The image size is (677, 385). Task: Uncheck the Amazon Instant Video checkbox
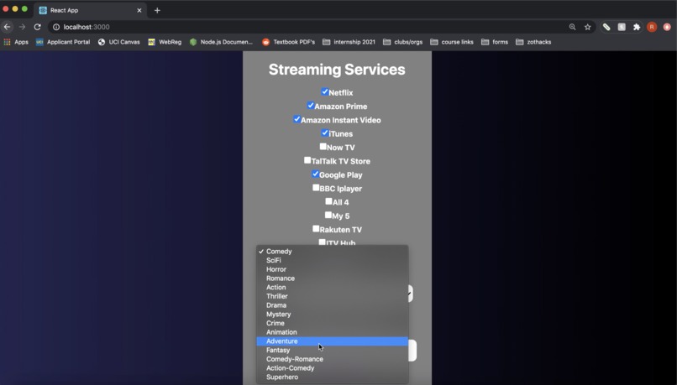[297, 119]
